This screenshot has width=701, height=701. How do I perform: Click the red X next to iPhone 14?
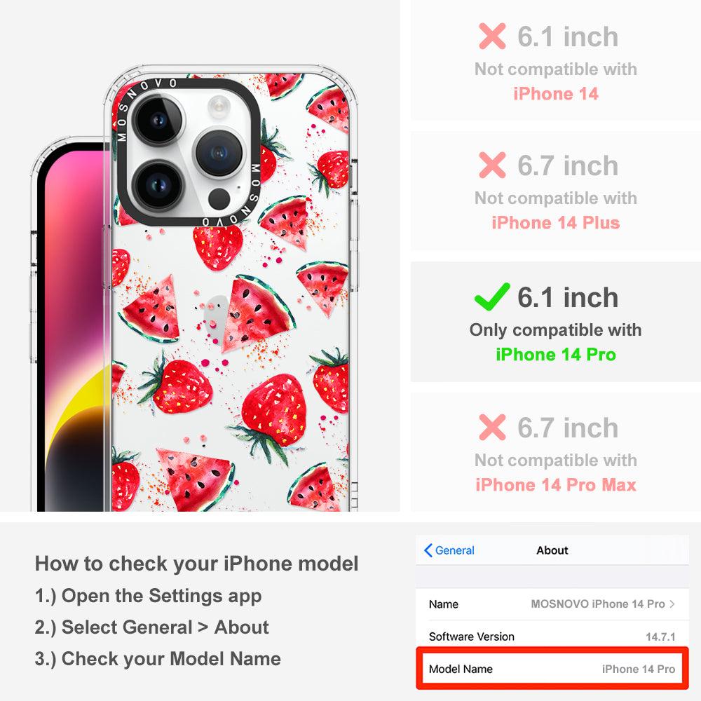492,36
